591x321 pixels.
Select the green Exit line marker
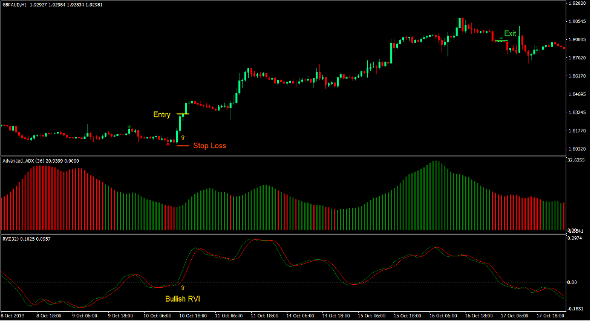point(501,41)
